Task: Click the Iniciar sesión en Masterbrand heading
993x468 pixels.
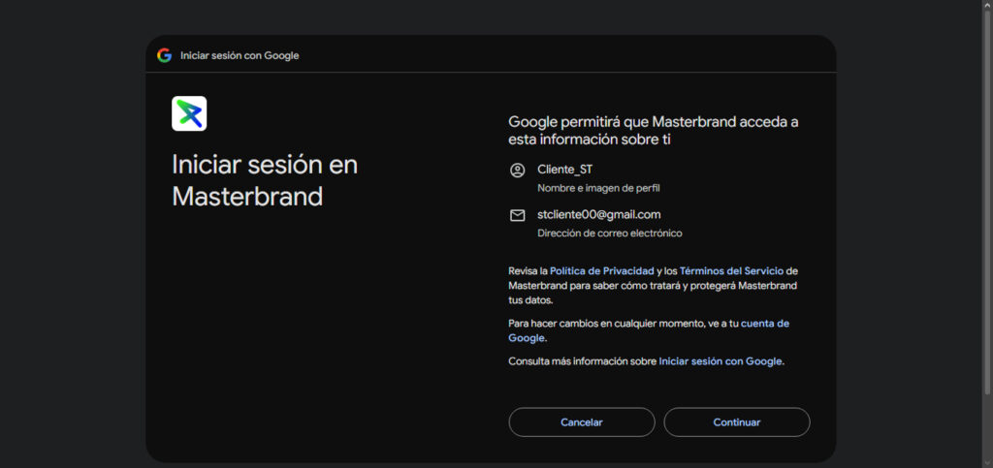Action: click(x=265, y=180)
